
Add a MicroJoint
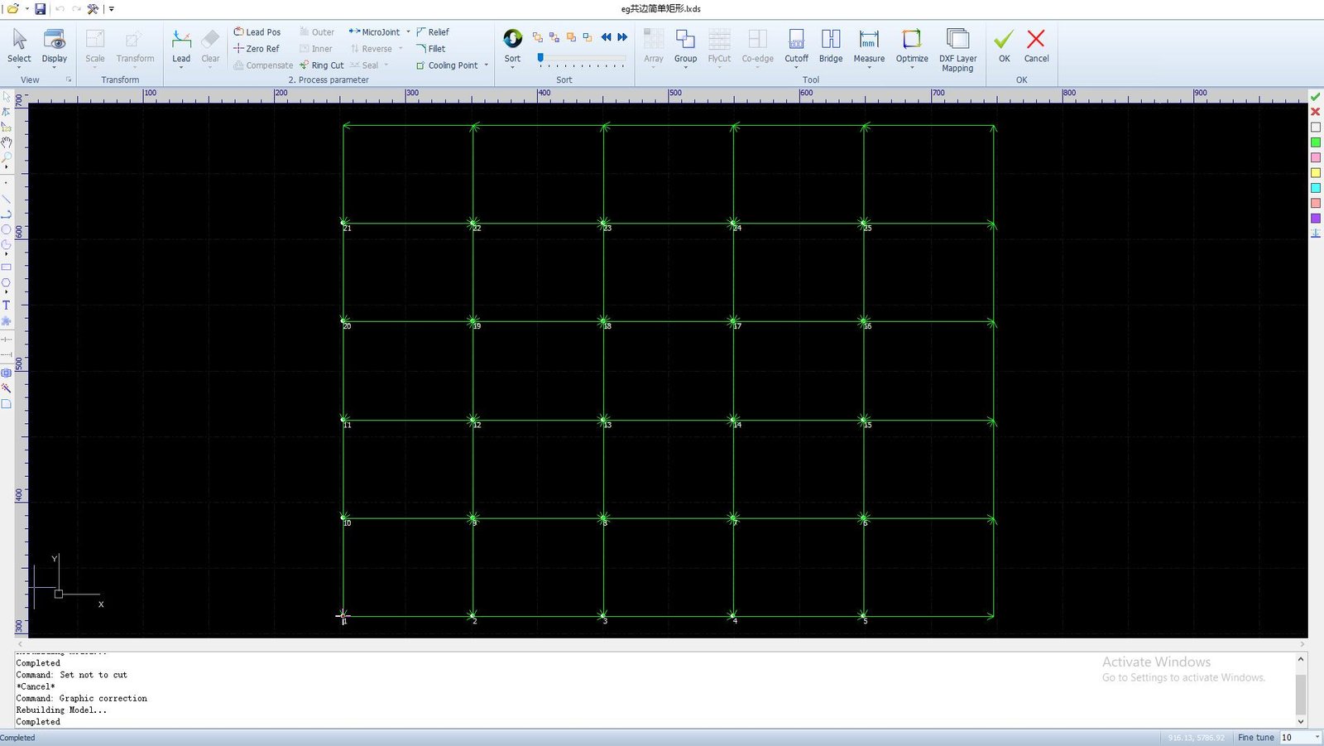(375, 32)
